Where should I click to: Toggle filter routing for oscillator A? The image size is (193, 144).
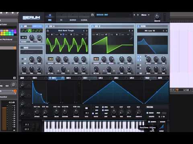click(138, 57)
